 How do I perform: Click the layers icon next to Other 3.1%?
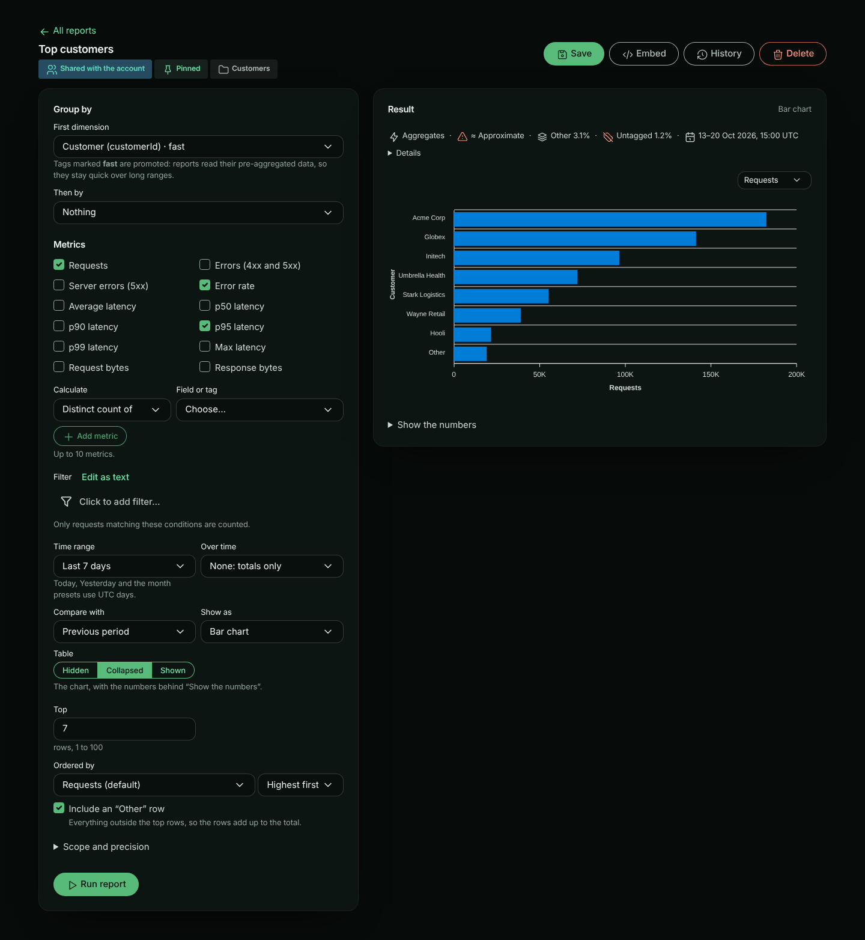[x=542, y=136]
